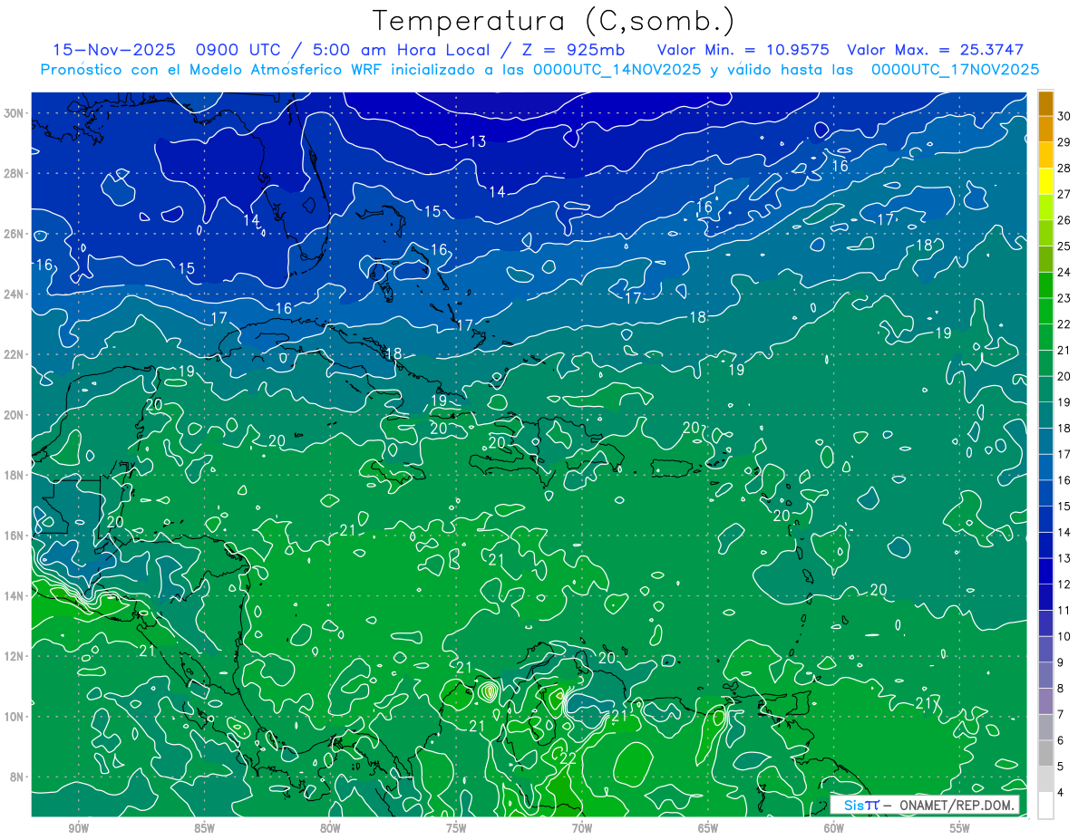Click the "5:00 am Hora Local" text

[x=402, y=50]
